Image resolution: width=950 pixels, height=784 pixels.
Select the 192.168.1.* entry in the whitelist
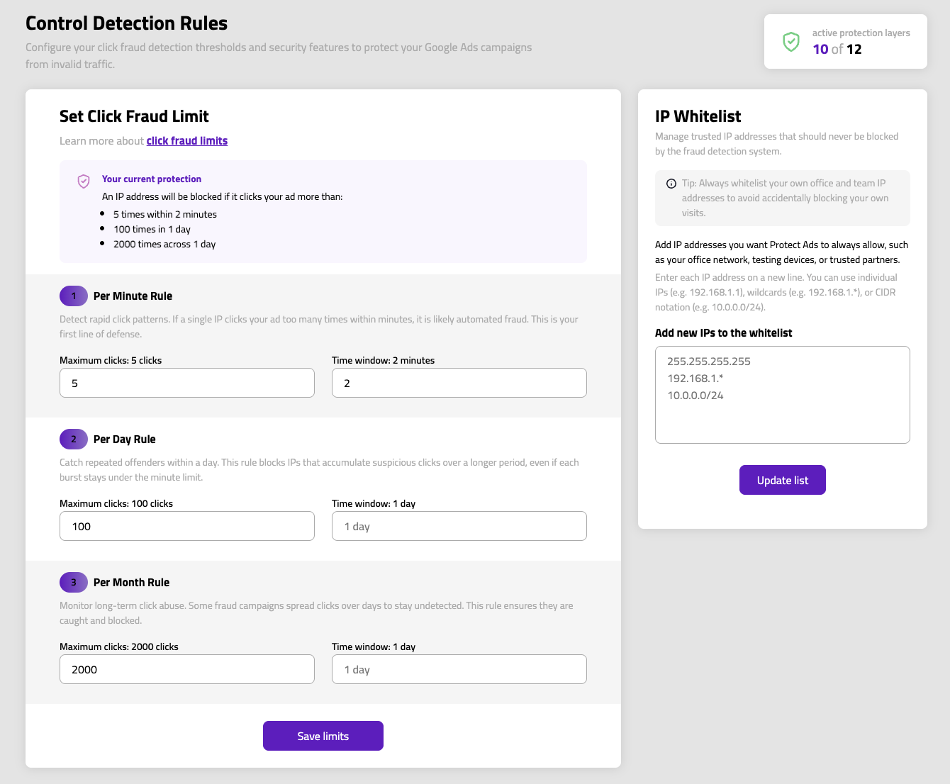coord(695,378)
